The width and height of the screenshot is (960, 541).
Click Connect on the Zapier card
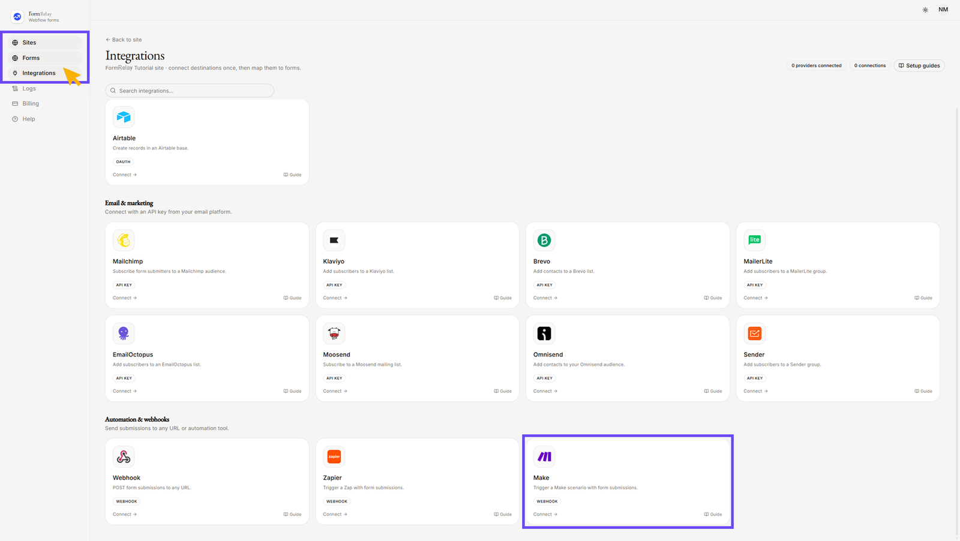(335, 515)
